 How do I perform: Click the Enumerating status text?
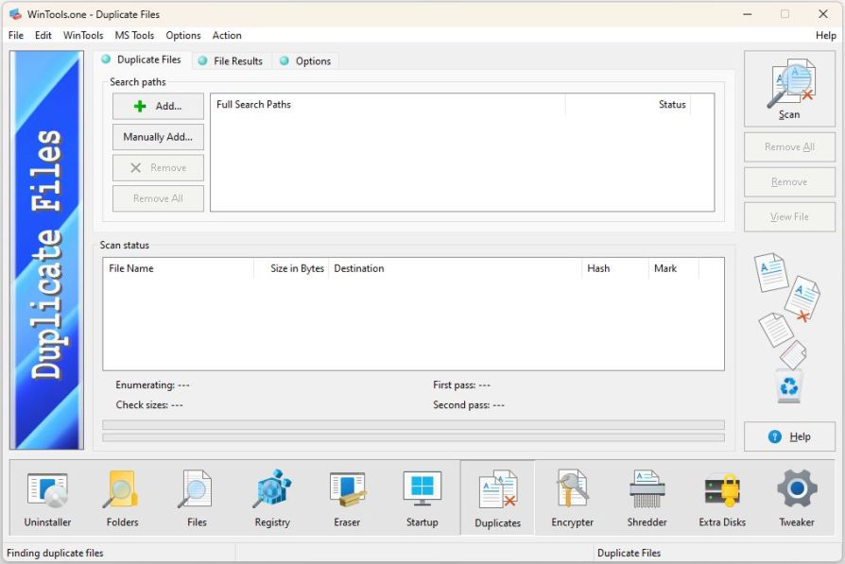(x=152, y=385)
